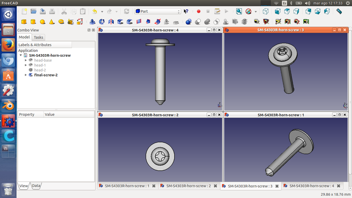The height and width of the screenshot is (198, 352).
Task: Switch to the Data property tab
Action: coord(36,186)
